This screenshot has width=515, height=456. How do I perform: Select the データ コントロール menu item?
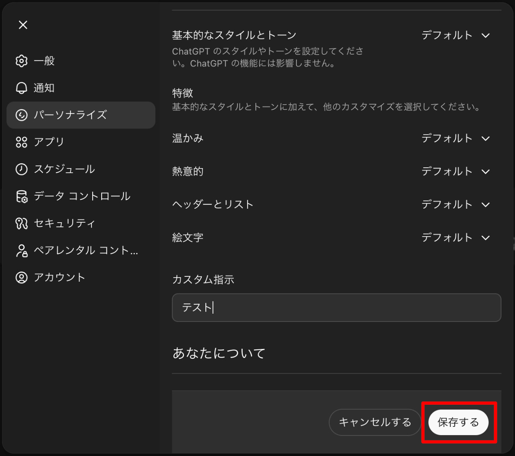[82, 196]
